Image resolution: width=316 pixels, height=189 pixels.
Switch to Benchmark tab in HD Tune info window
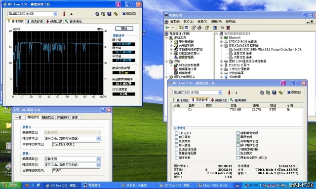tap(180, 100)
